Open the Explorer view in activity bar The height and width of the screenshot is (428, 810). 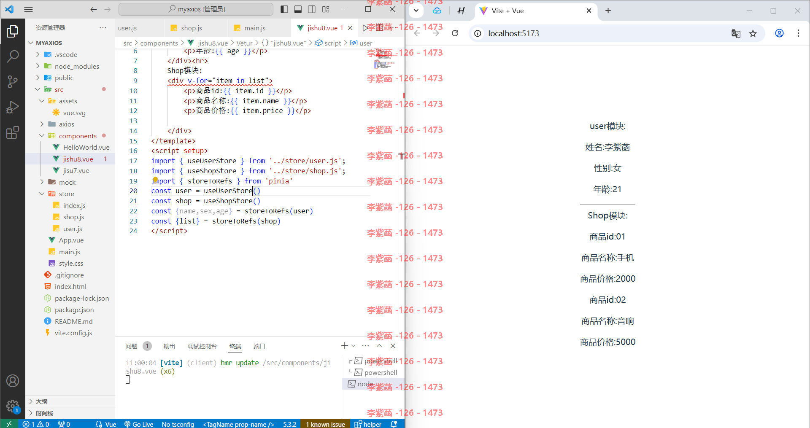(13, 31)
